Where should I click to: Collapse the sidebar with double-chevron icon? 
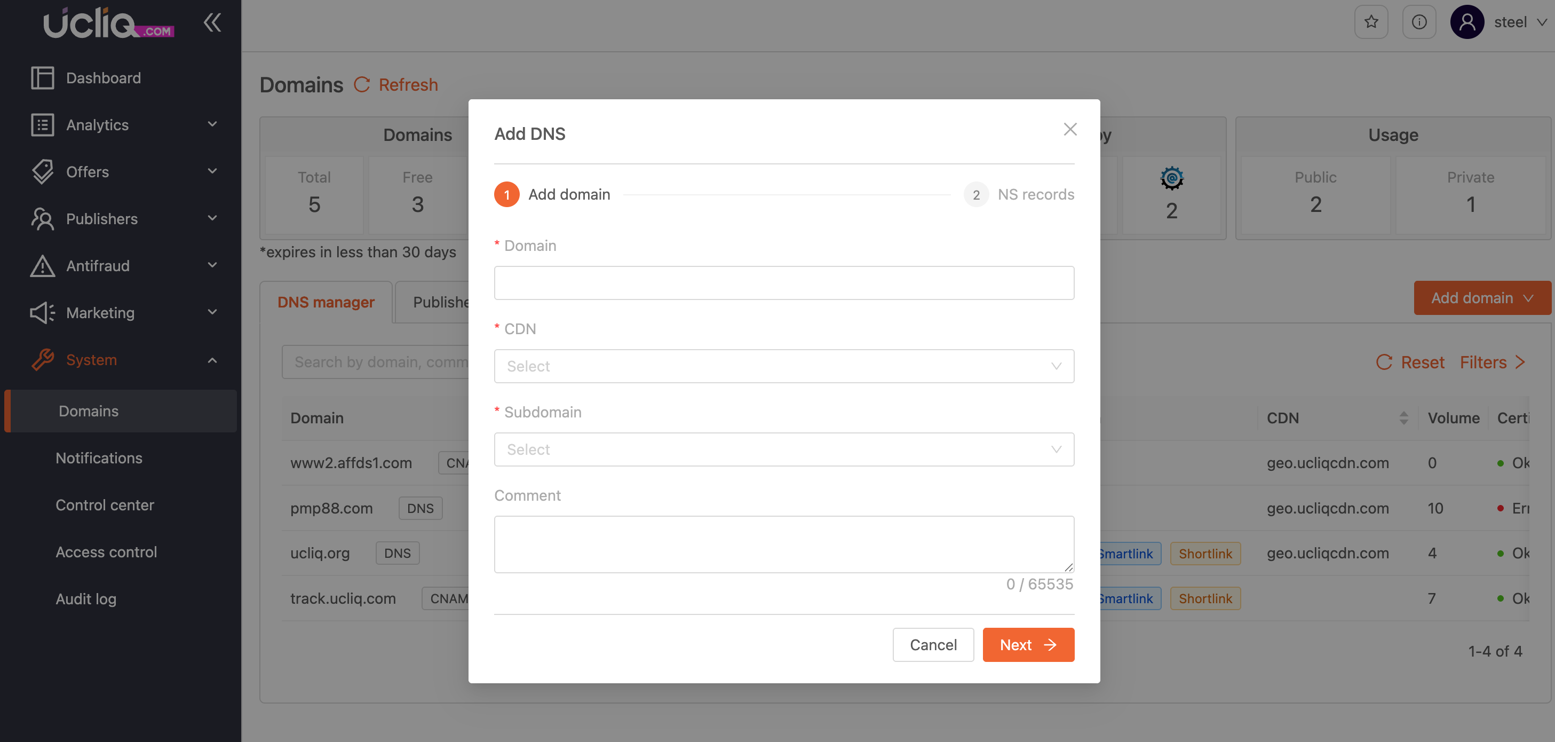click(x=212, y=22)
